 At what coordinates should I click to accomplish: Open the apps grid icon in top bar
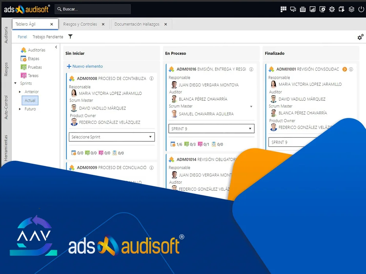[x=283, y=9]
